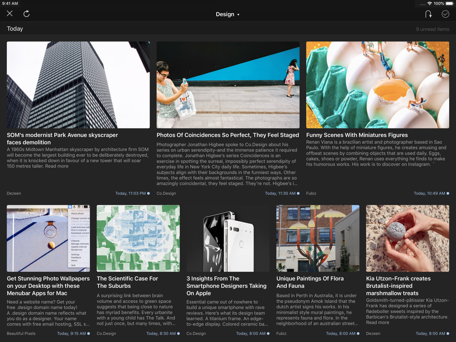Open the skyscraper photo thumbnail
This screenshot has height=342, width=456.
(78, 85)
